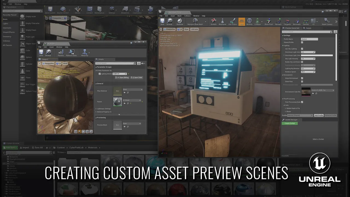Toggle Realtime in static mesh editor toolbar
This screenshot has width=350, height=197.
click(x=180, y=21)
